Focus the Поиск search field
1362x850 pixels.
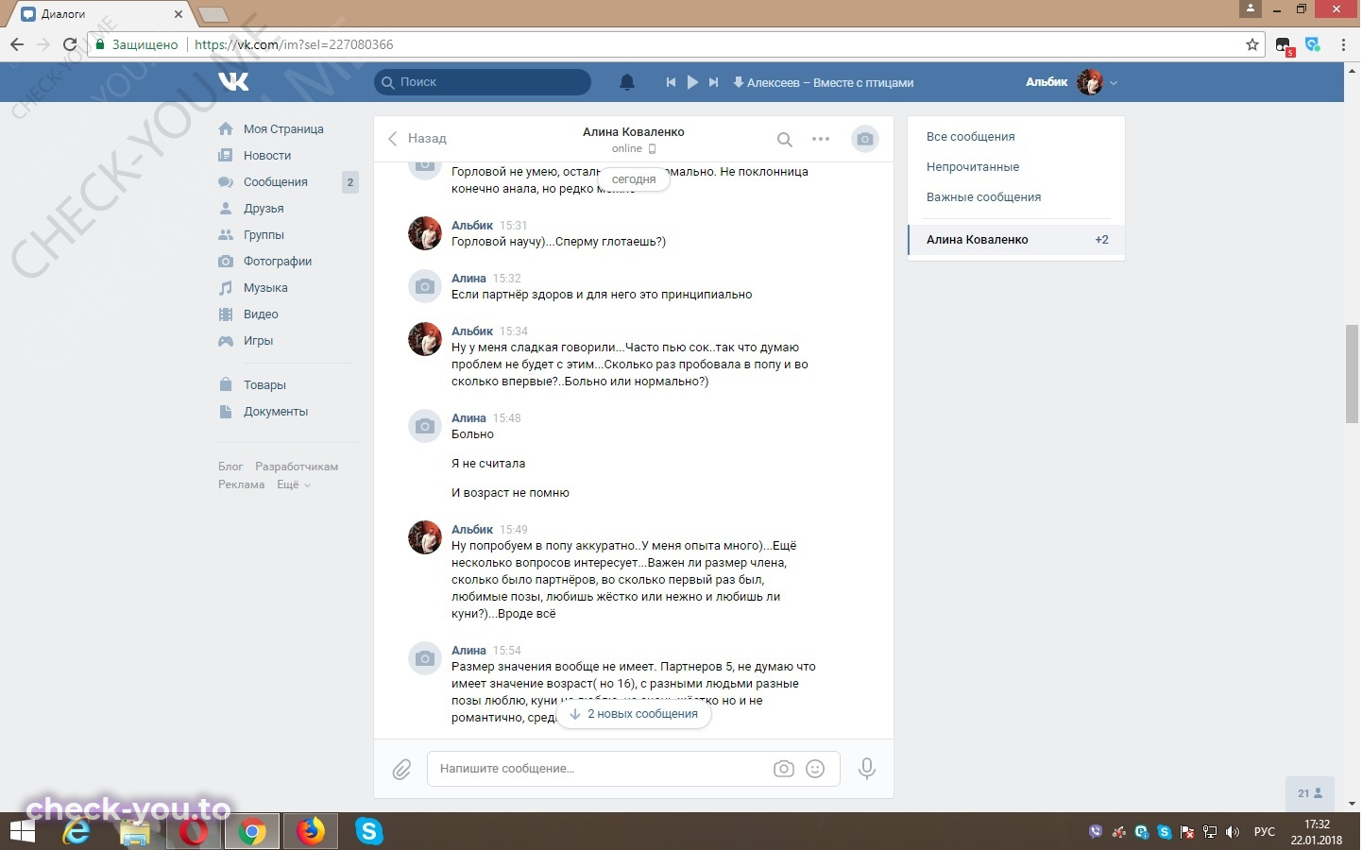pos(483,82)
